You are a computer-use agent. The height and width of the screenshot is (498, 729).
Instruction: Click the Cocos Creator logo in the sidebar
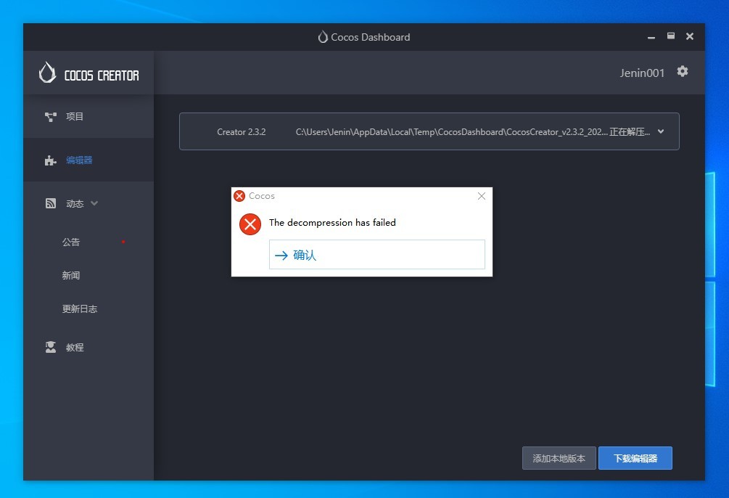(x=88, y=73)
